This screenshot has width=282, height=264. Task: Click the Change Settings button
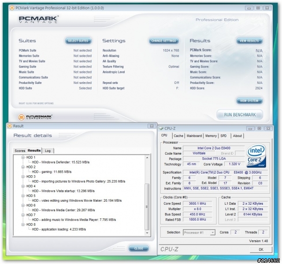[x=163, y=41]
